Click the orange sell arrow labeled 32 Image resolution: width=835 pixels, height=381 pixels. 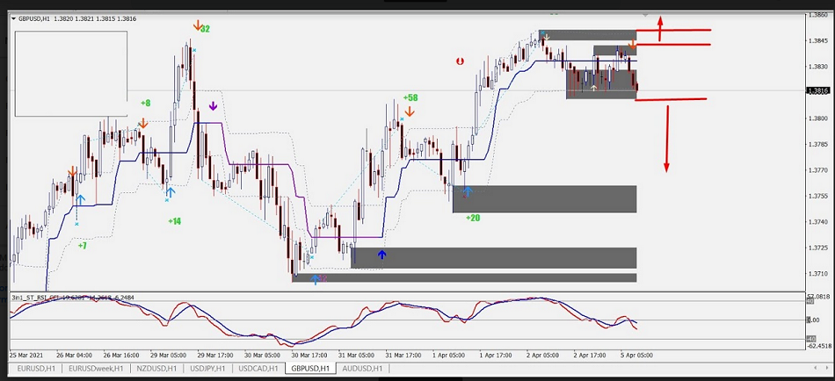[x=198, y=25]
